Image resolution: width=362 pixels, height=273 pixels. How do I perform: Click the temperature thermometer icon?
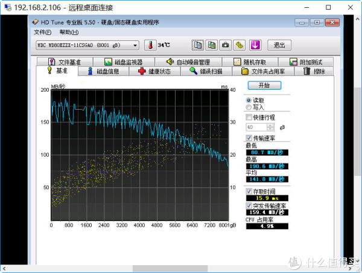pos(150,45)
